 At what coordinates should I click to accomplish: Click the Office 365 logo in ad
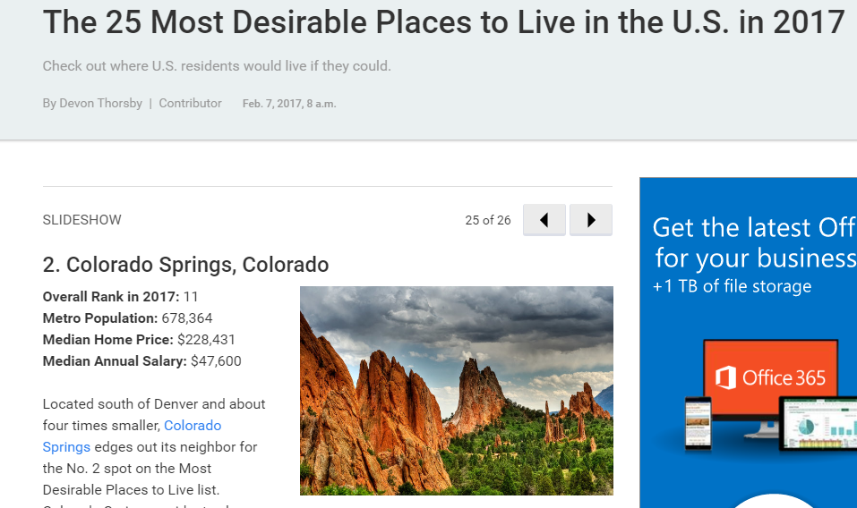(770, 377)
